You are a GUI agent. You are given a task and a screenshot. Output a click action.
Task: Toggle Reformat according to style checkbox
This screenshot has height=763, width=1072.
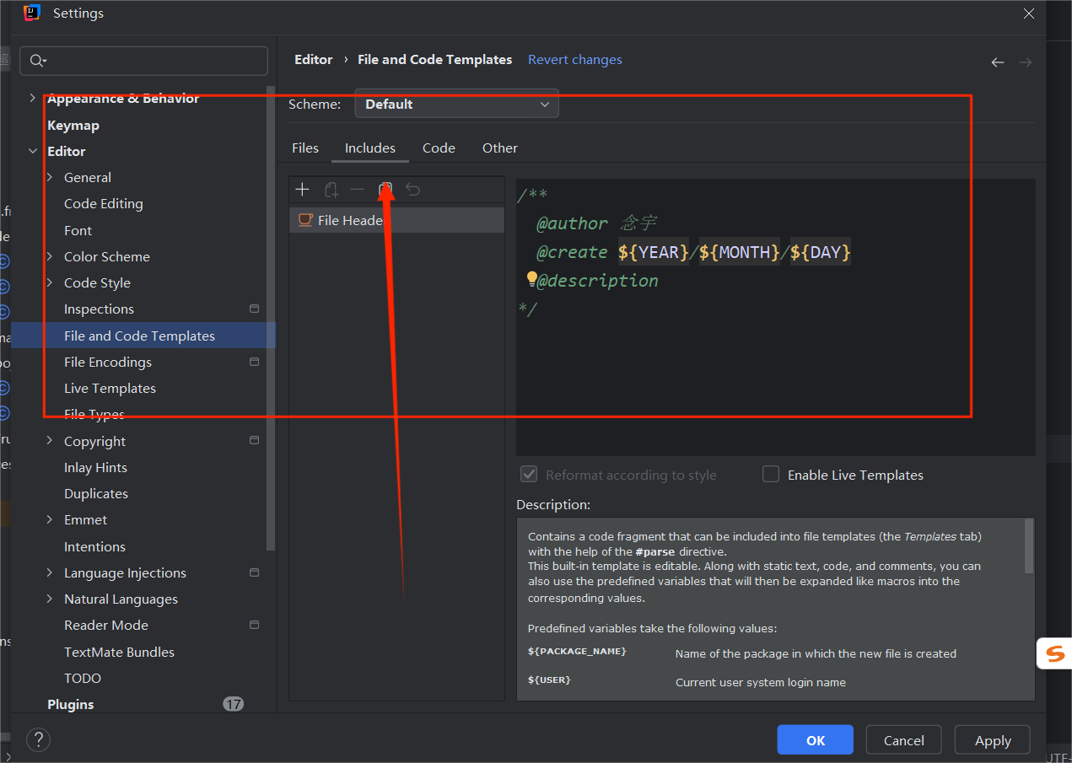pyautogui.click(x=529, y=475)
